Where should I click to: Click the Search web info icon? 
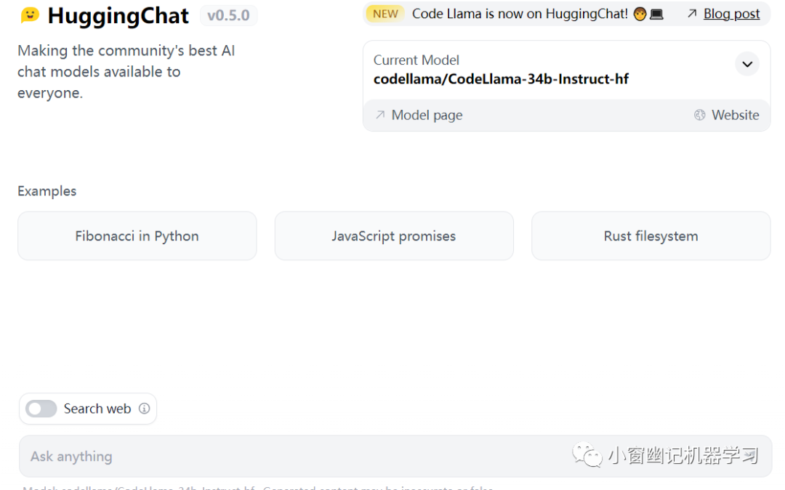144,409
